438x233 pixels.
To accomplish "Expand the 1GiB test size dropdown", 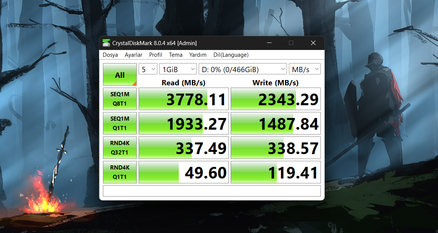I will point(178,69).
